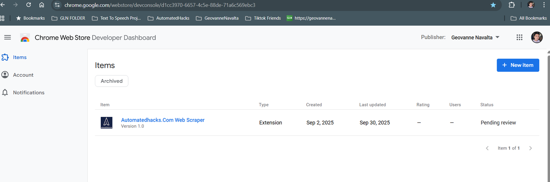Click the site information icon in address bar
The image size is (550, 182).
click(57, 5)
